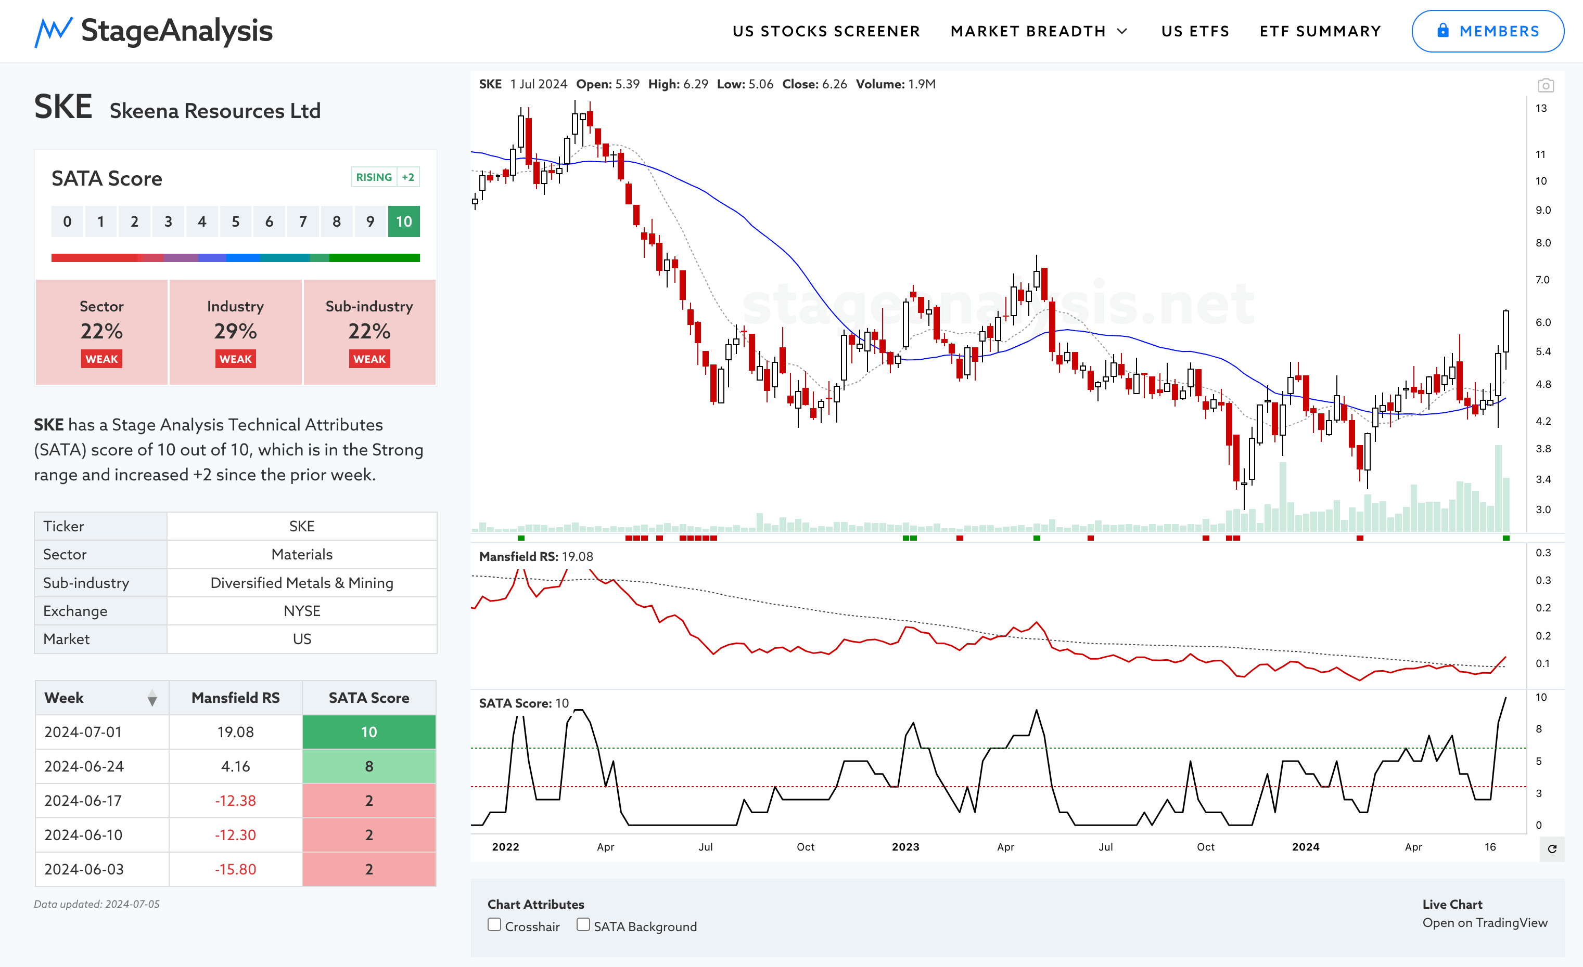Image resolution: width=1583 pixels, height=967 pixels.
Task: Click Mansfield RS value -12.30
Action: tap(235, 835)
